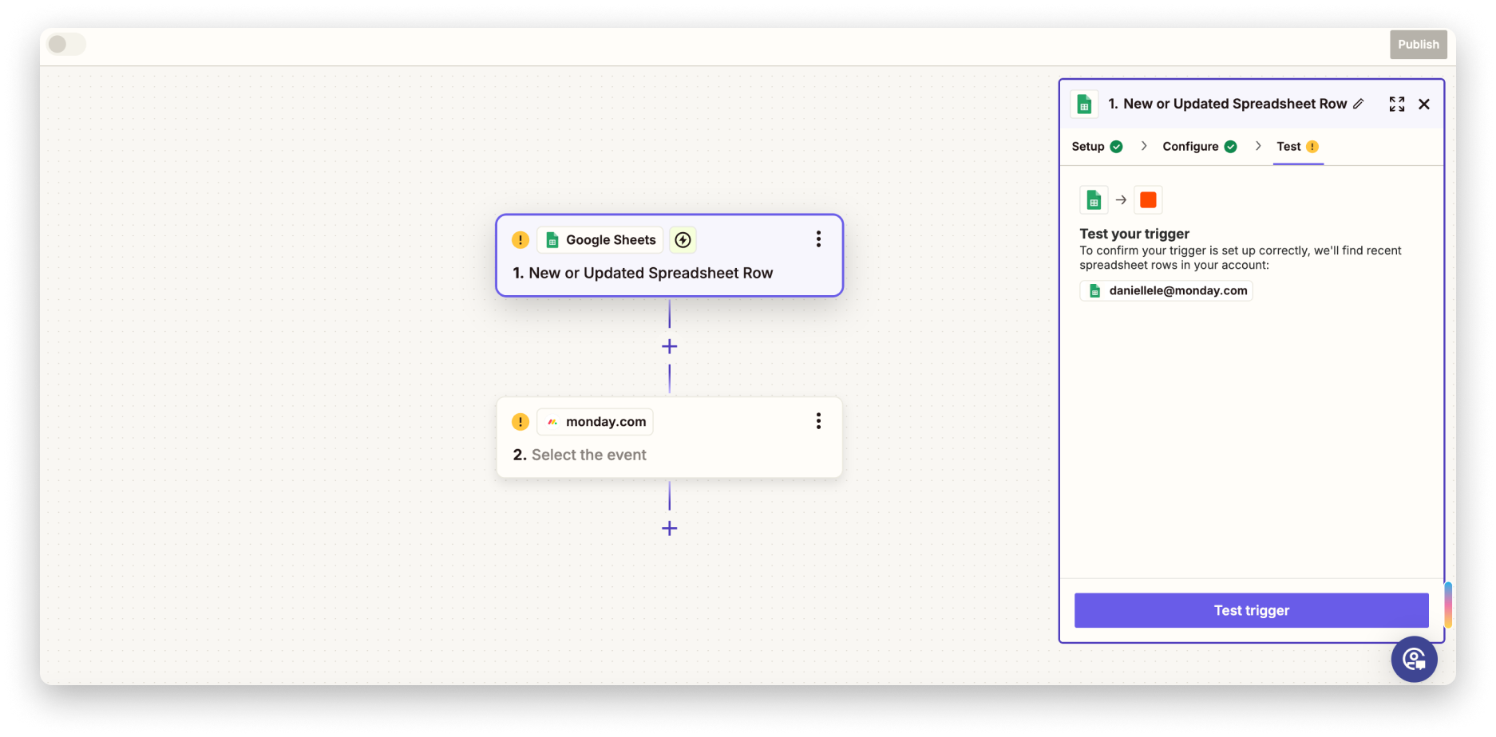
Task: Click the daniellele@monday.com account chip
Action: click(1166, 291)
